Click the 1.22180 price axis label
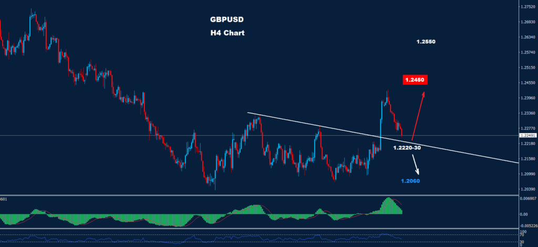This screenshot has width=538, height=247. coord(529,144)
